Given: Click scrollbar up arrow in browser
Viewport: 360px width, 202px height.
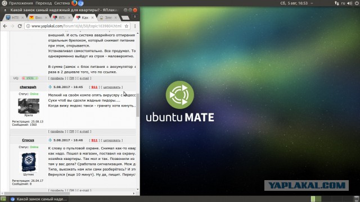Looking at the screenshot, I should pyautogui.click(x=138, y=34).
